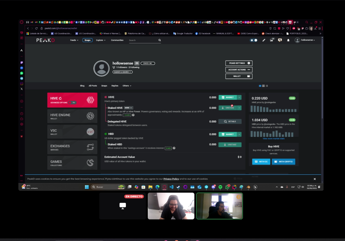
Task: Open the Google Traductor bookmark
Action: tap(183, 34)
